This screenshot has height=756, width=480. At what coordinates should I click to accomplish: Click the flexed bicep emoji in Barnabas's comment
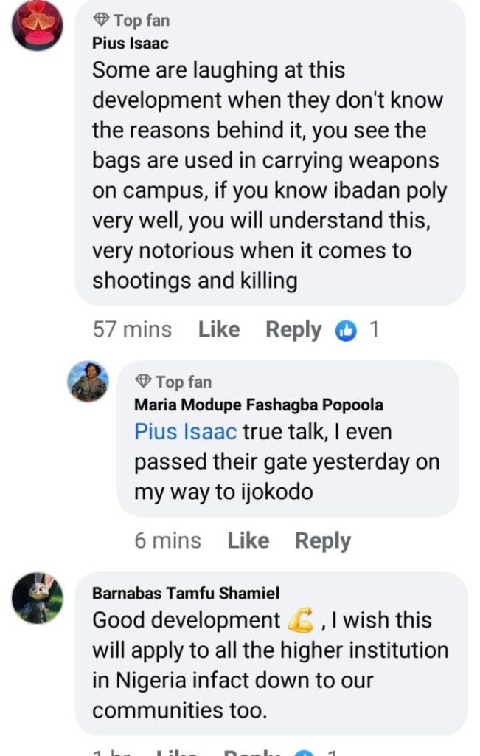point(300,621)
